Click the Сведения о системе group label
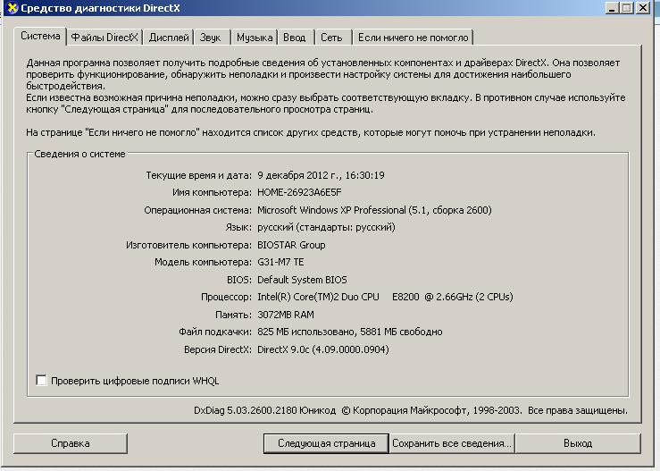Viewport: 660px width, 471px height. click(x=79, y=155)
